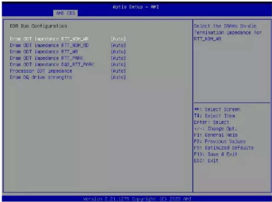Select Dram DQ drive strengths option
Viewport: 272px width, 202px height.
click(41, 77)
